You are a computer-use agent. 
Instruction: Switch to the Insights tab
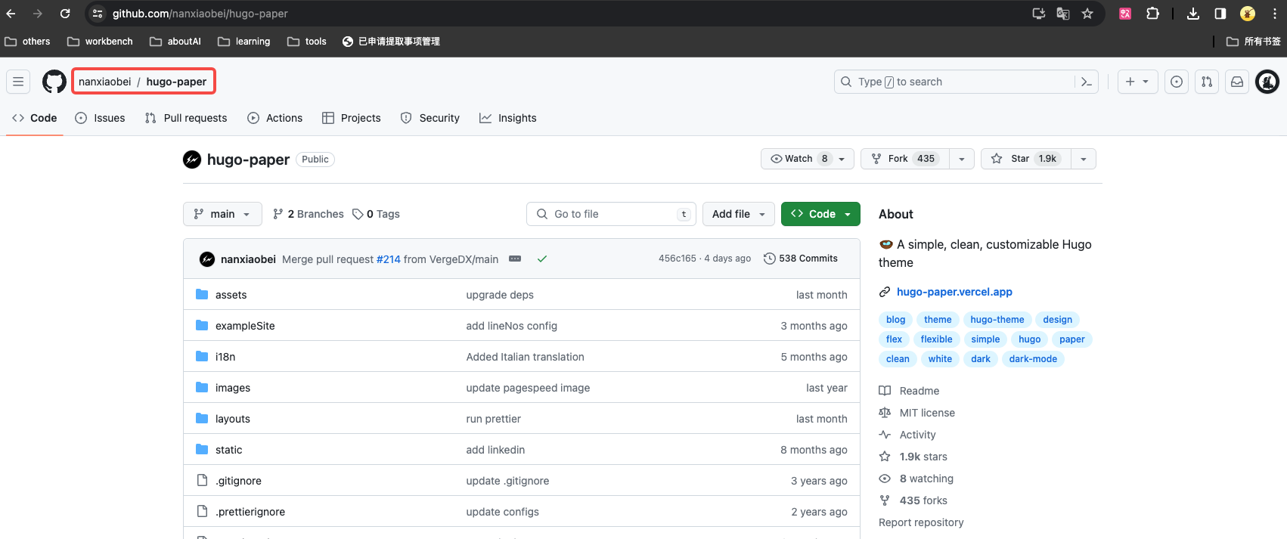point(508,118)
